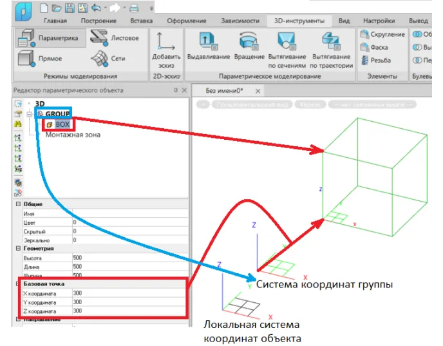Edit the Y координата value 300

click(x=129, y=302)
